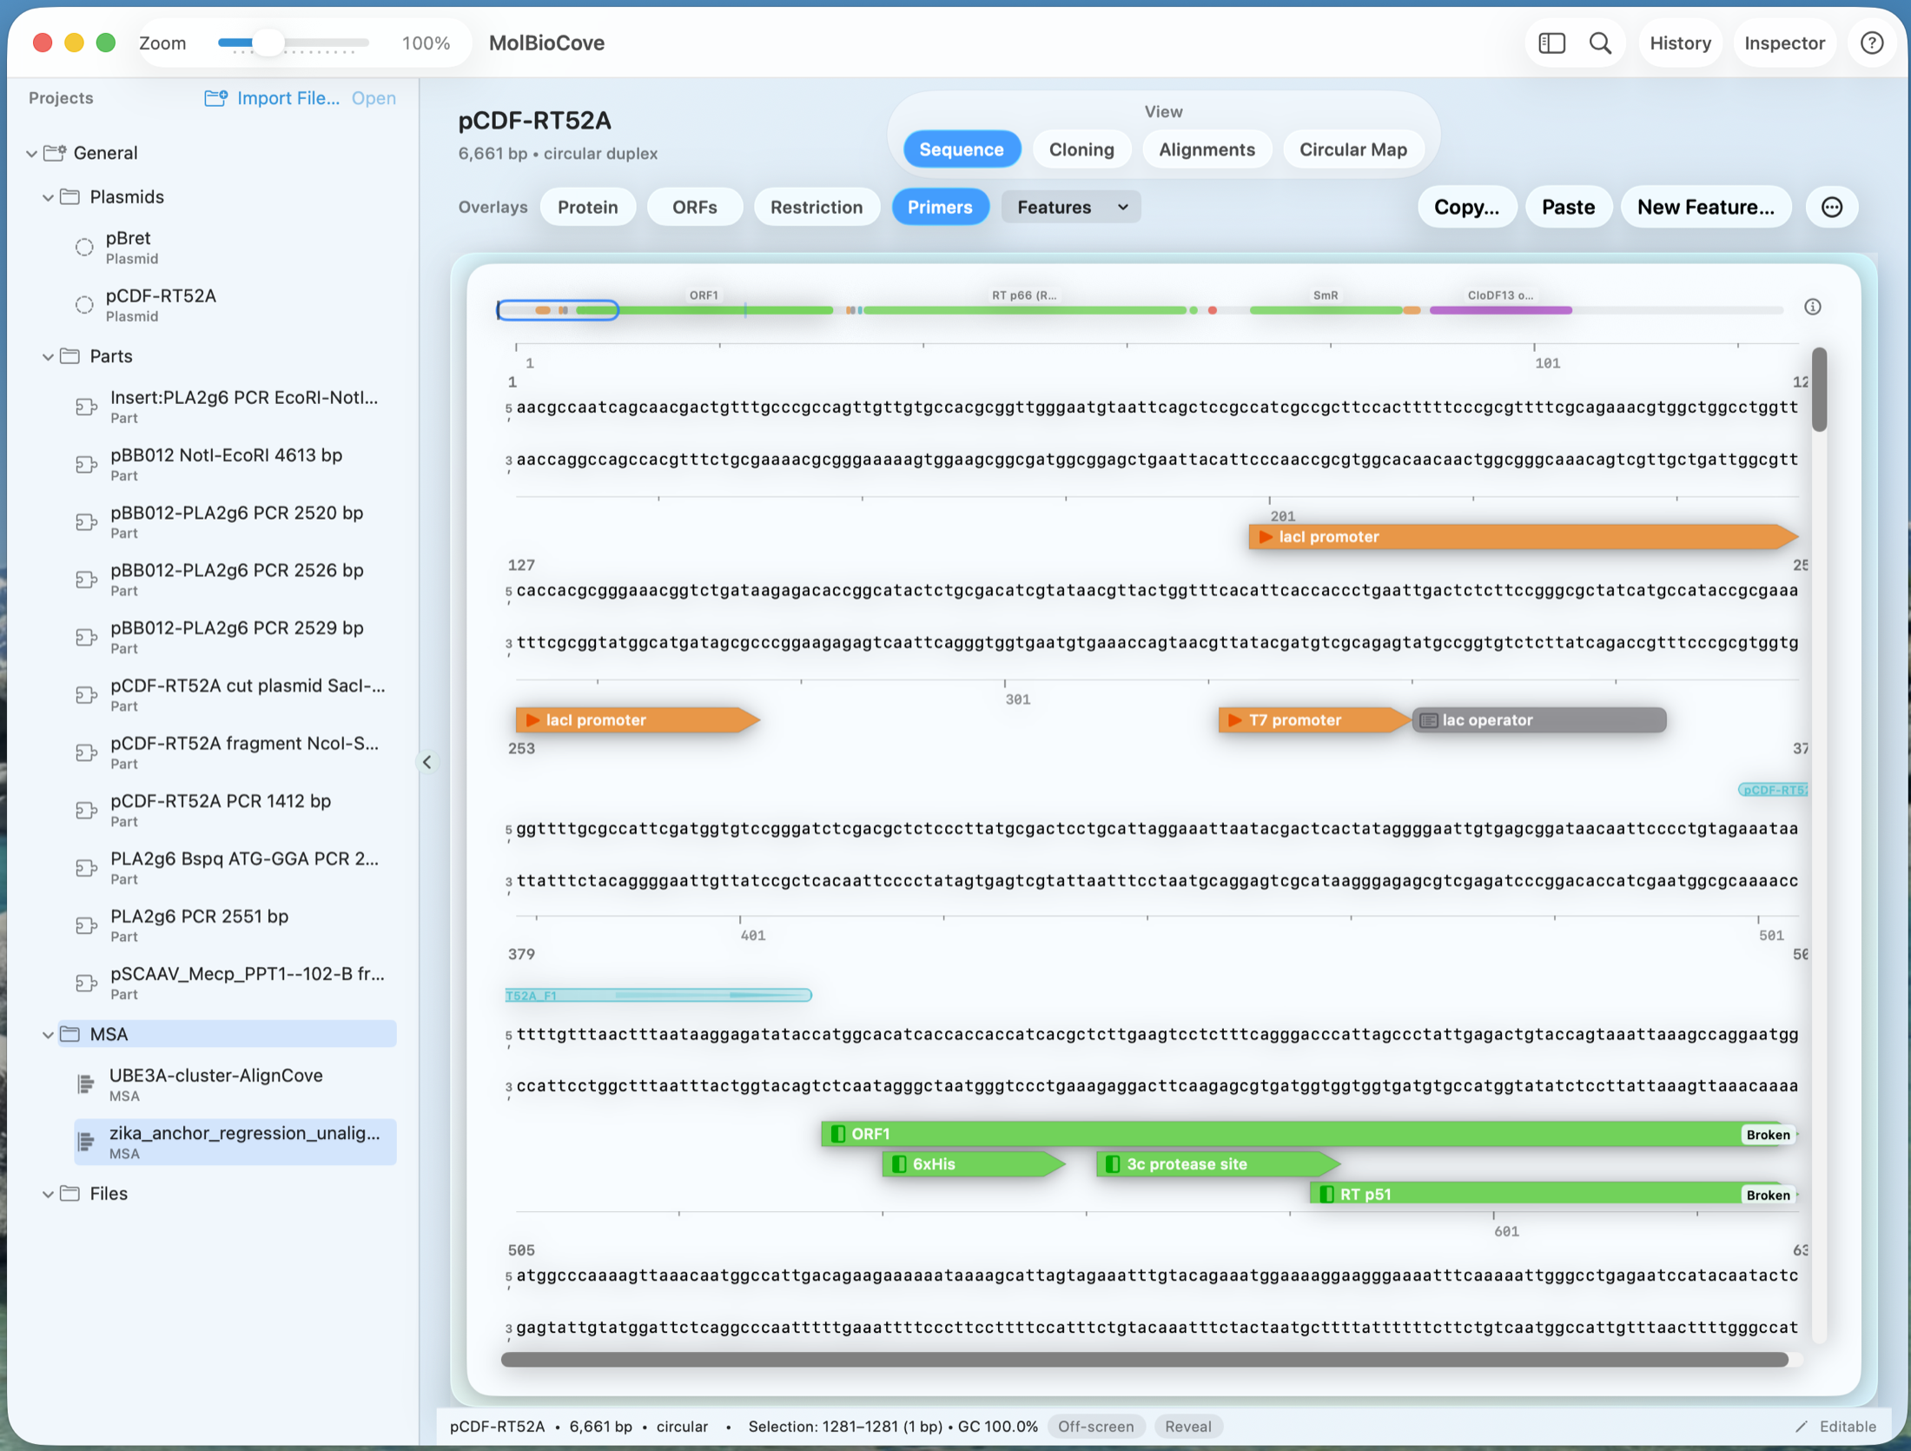
Task: Click the MSA icon beside UBE3A-cluster-AlignCove
Action: pyautogui.click(x=85, y=1083)
